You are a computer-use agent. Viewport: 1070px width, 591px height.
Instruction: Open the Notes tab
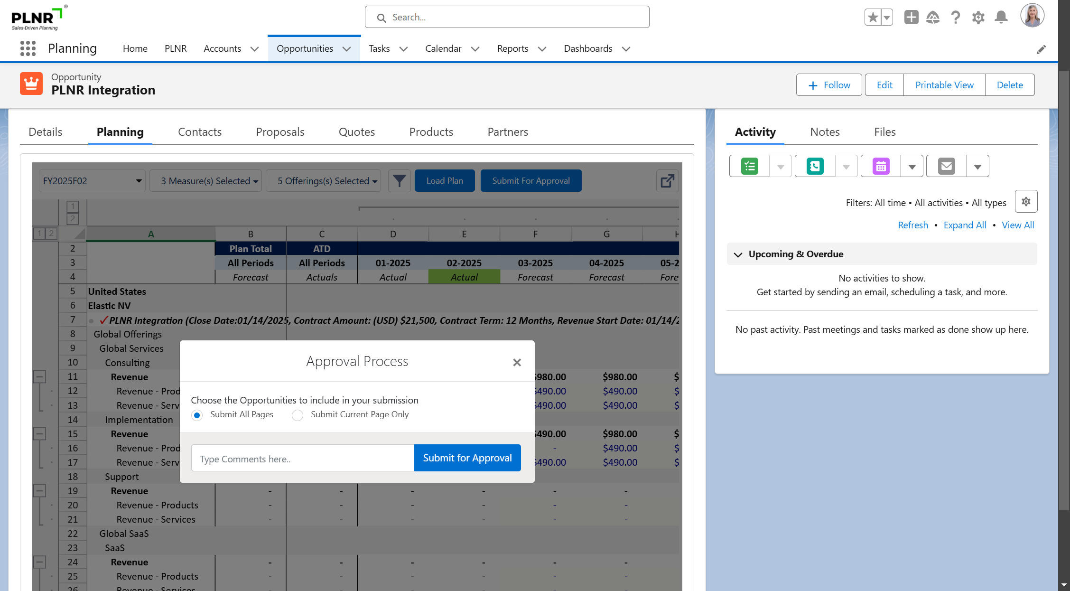coord(825,132)
